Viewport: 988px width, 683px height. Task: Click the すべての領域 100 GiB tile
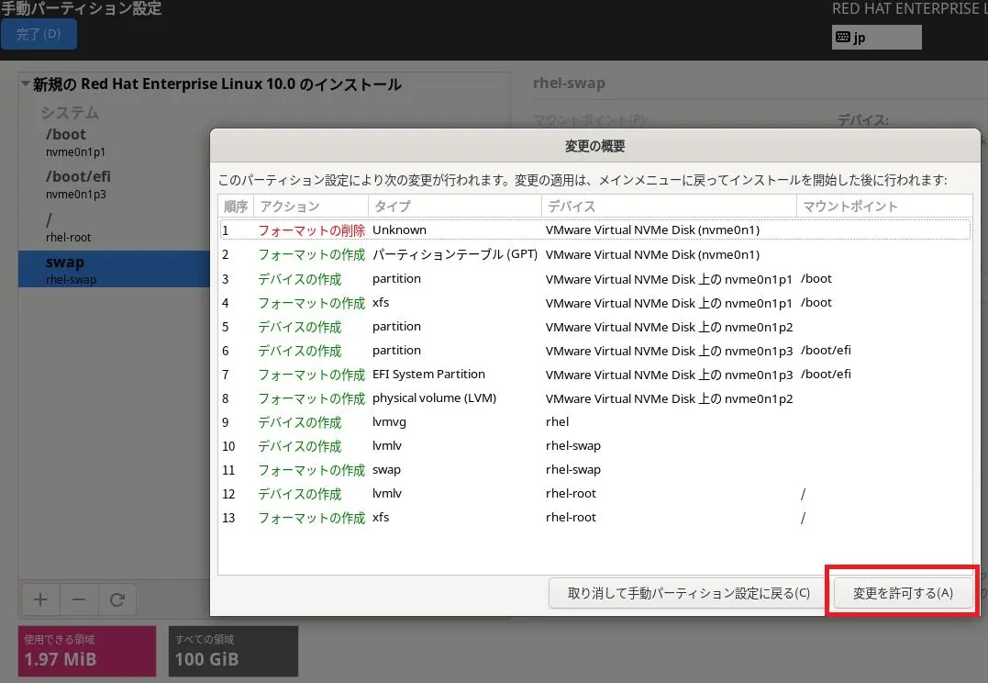(233, 651)
